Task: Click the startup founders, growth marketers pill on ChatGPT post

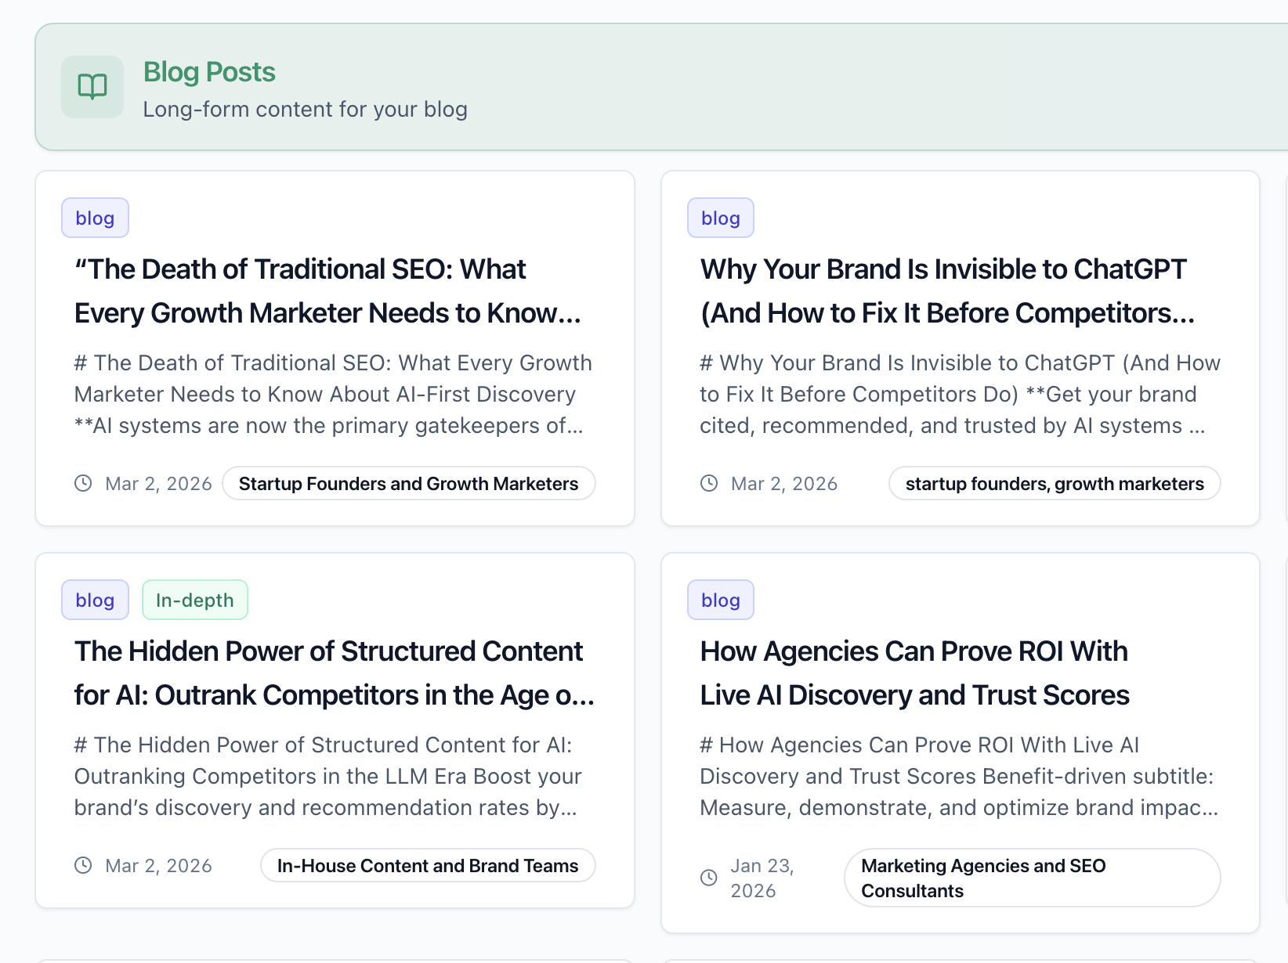Action: tap(1054, 483)
